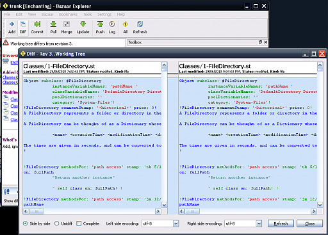This screenshot has height=235, width=328.
Task: Click the first Classes link under Added
Action: (x=10, y=77)
